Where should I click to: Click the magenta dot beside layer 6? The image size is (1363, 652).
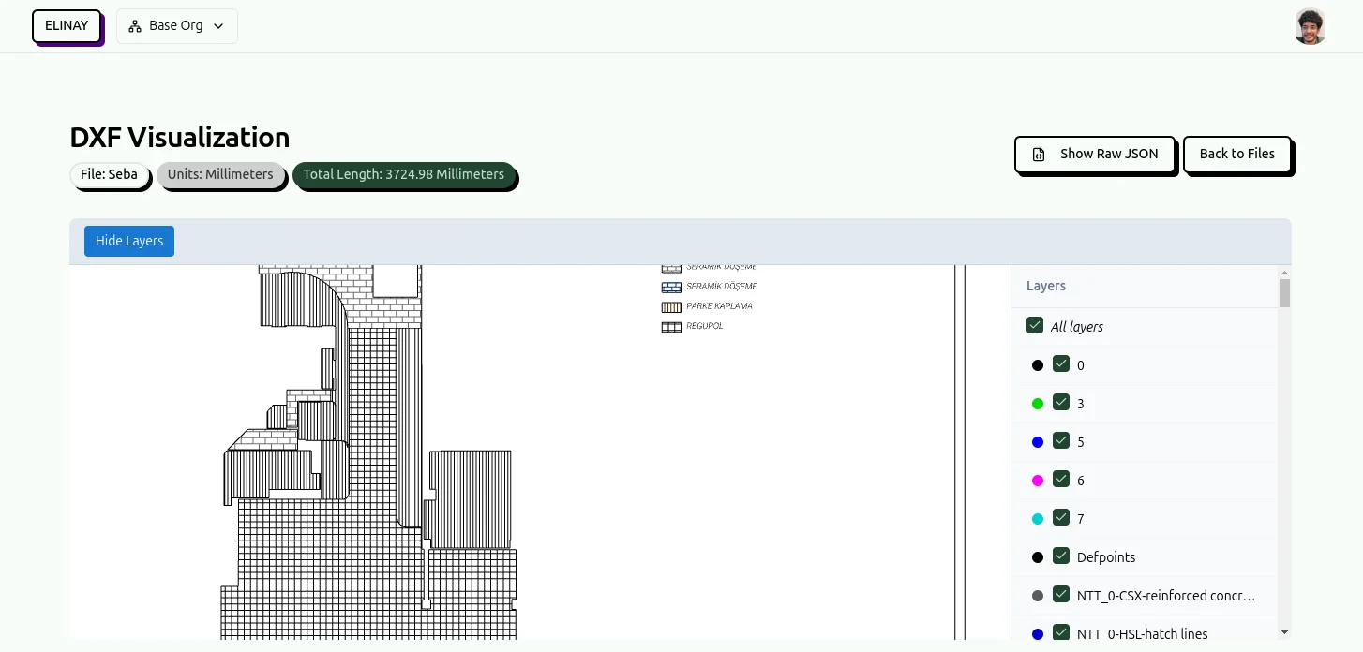click(1038, 480)
